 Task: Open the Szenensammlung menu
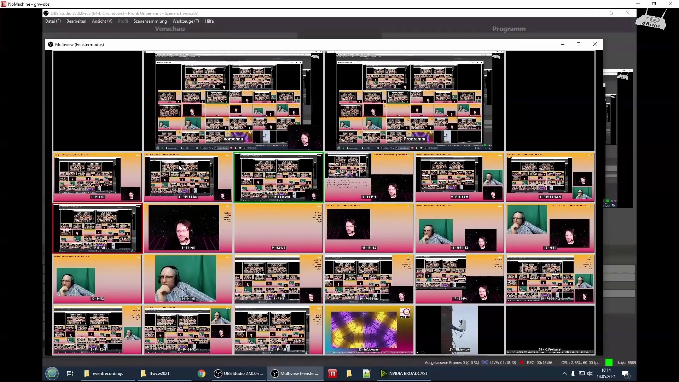tap(150, 21)
